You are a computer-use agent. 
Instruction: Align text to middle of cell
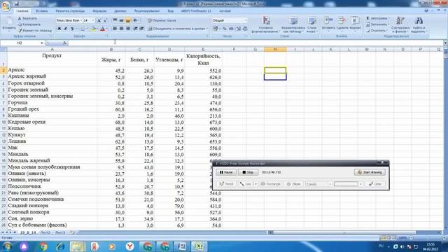pos(121,20)
